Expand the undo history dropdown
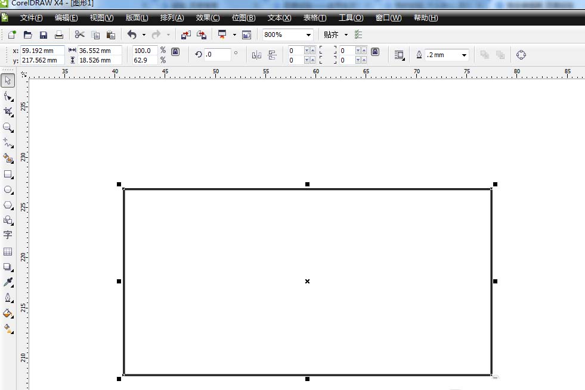The height and width of the screenshot is (390, 585). (x=144, y=35)
